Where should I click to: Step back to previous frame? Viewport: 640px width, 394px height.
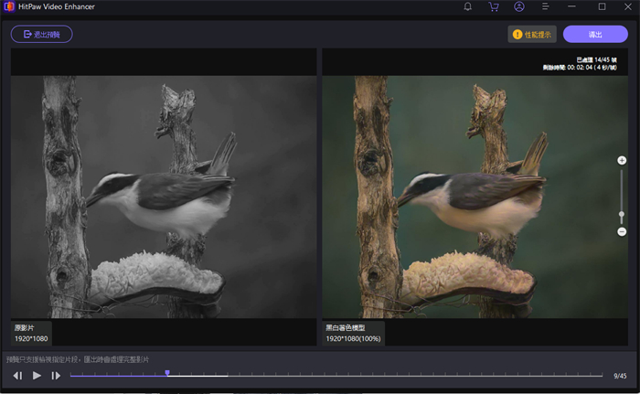pos(17,376)
